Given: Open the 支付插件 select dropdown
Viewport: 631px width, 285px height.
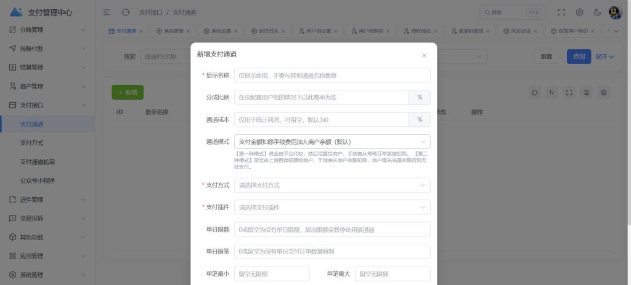Looking at the screenshot, I should [332, 207].
